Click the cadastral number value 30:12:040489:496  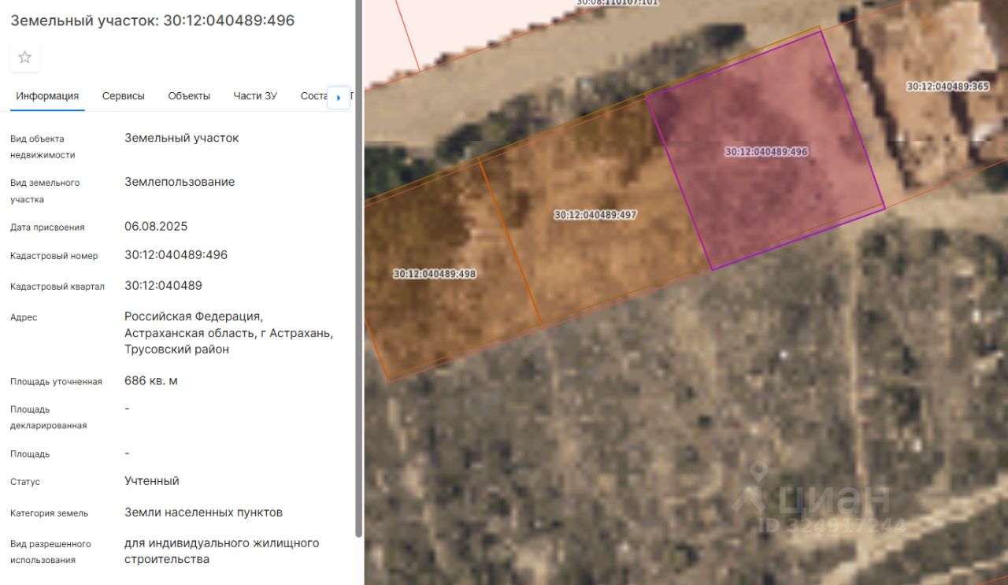click(x=176, y=255)
